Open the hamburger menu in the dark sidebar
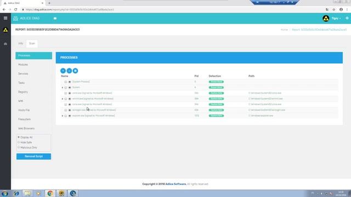 5,18
